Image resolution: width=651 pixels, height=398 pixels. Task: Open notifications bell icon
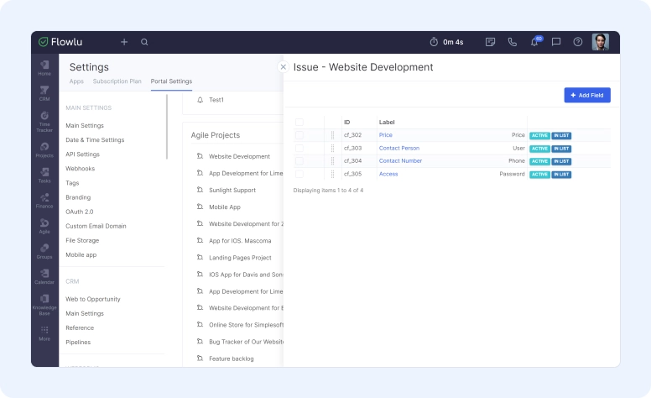534,41
